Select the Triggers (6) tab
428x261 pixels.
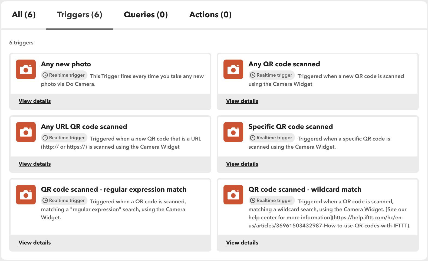click(x=80, y=15)
